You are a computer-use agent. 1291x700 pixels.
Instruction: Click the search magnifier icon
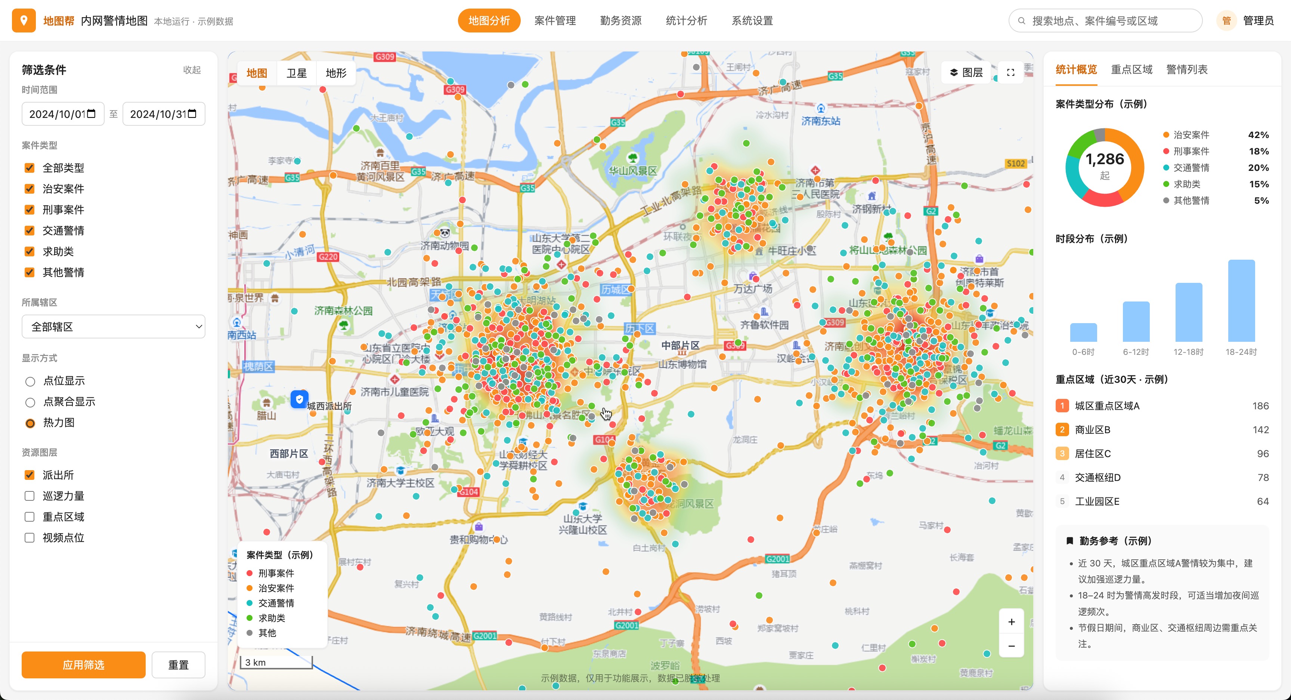1021,21
